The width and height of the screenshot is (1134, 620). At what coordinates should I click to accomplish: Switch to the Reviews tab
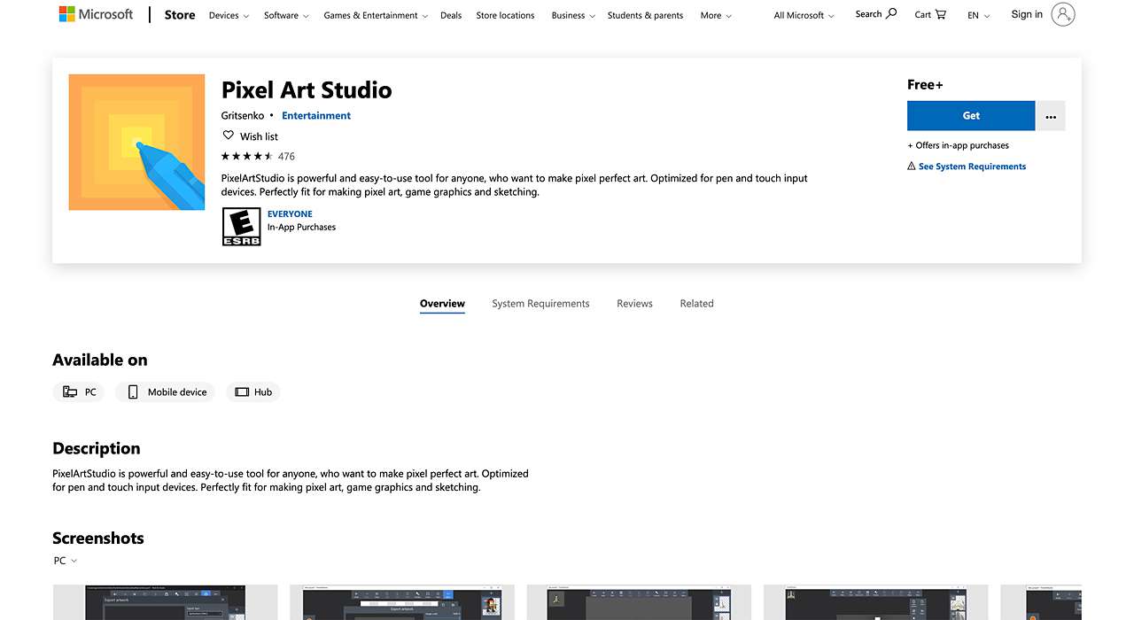point(634,303)
